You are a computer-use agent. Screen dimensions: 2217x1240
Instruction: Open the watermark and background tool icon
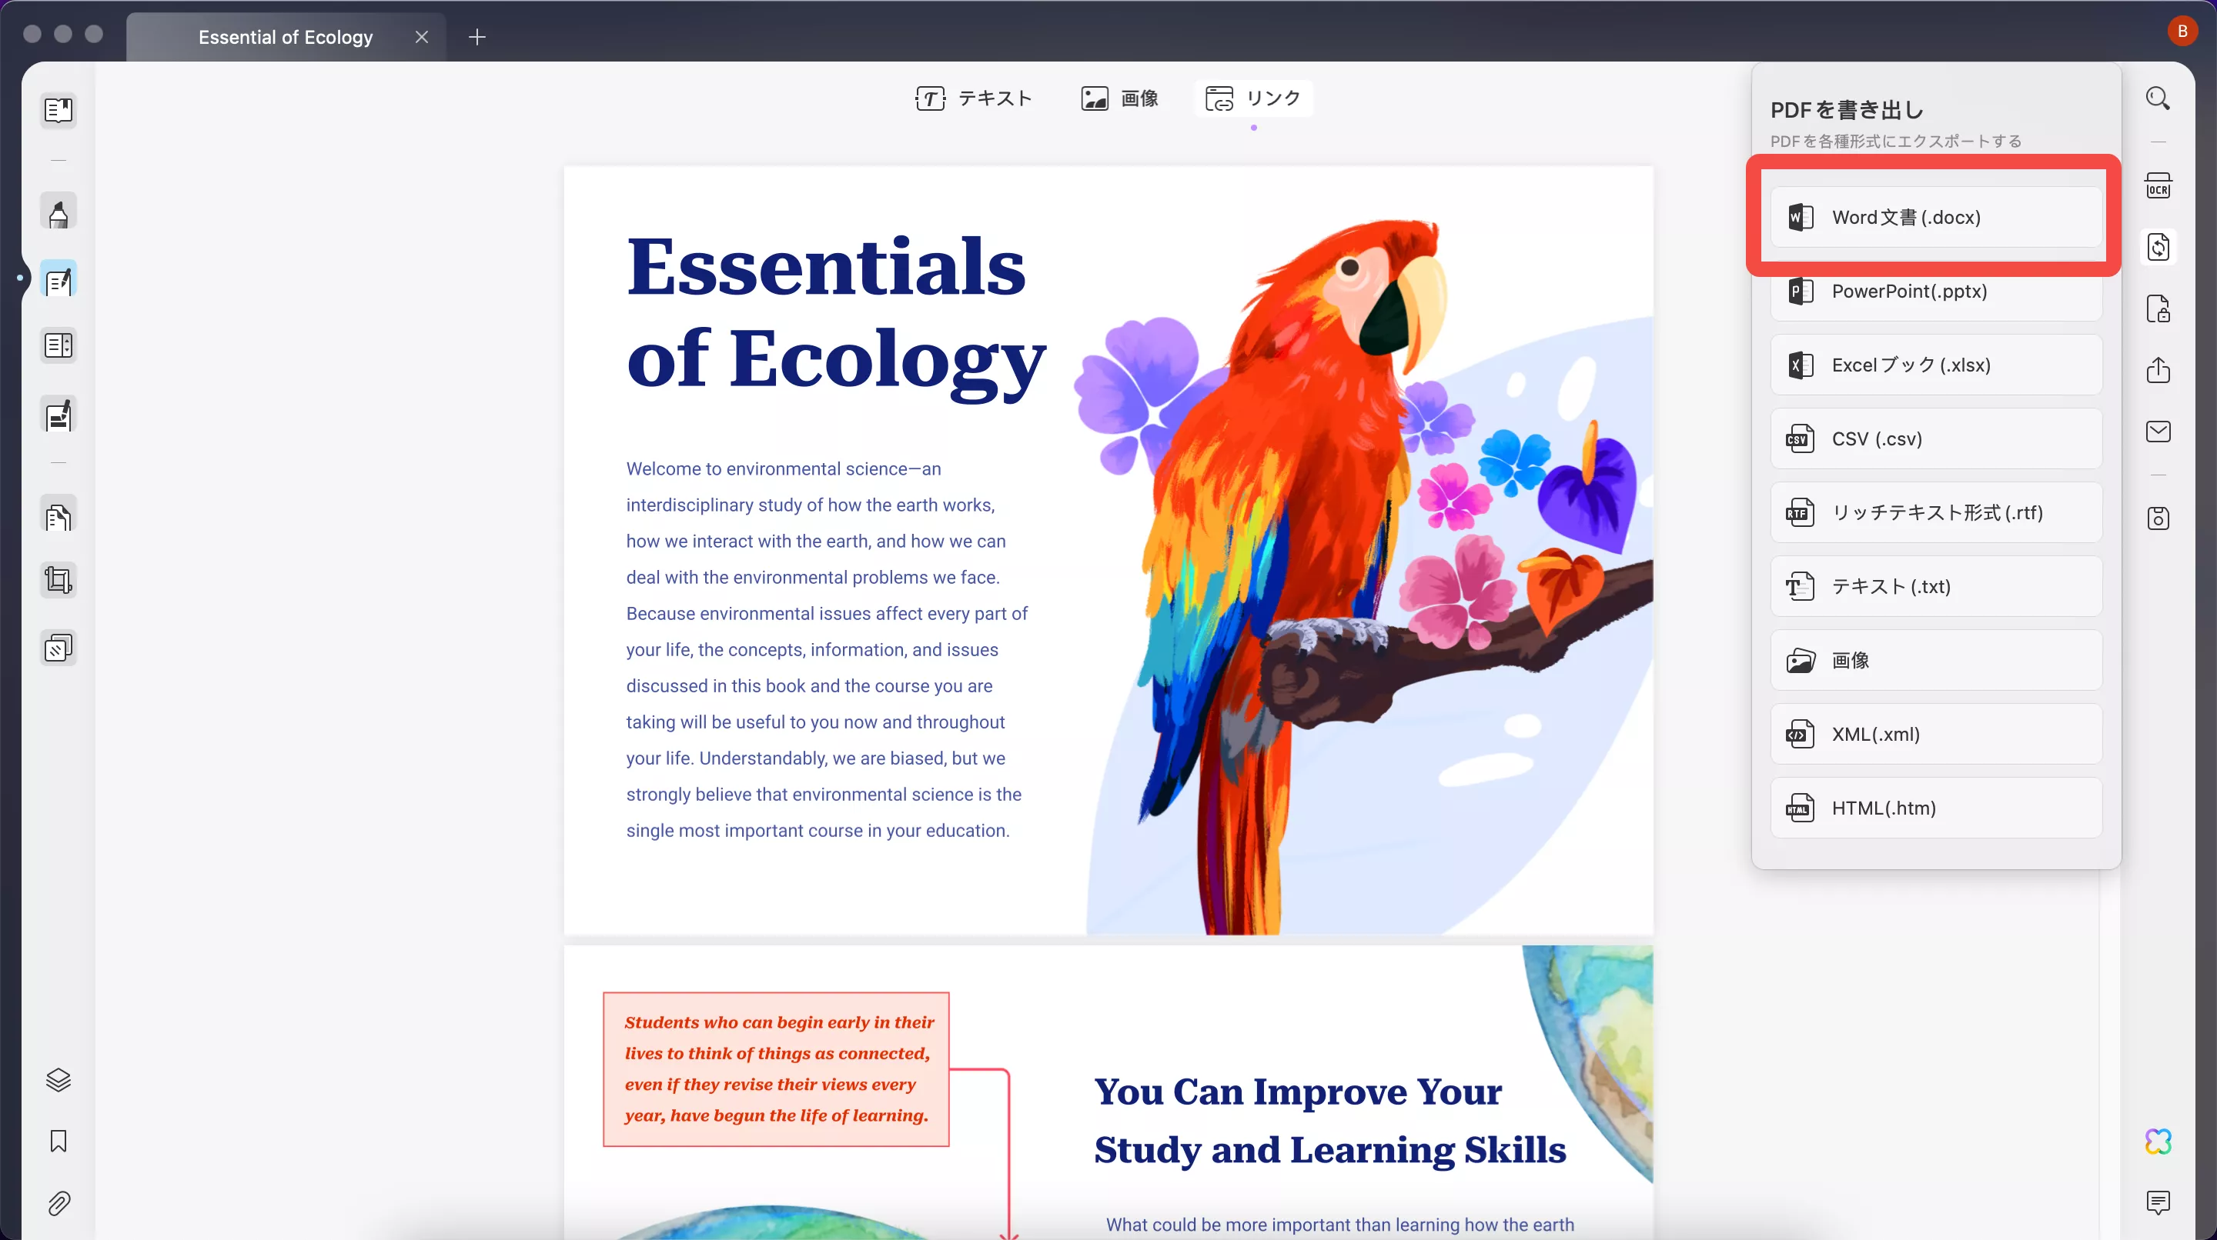coord(59,648)
